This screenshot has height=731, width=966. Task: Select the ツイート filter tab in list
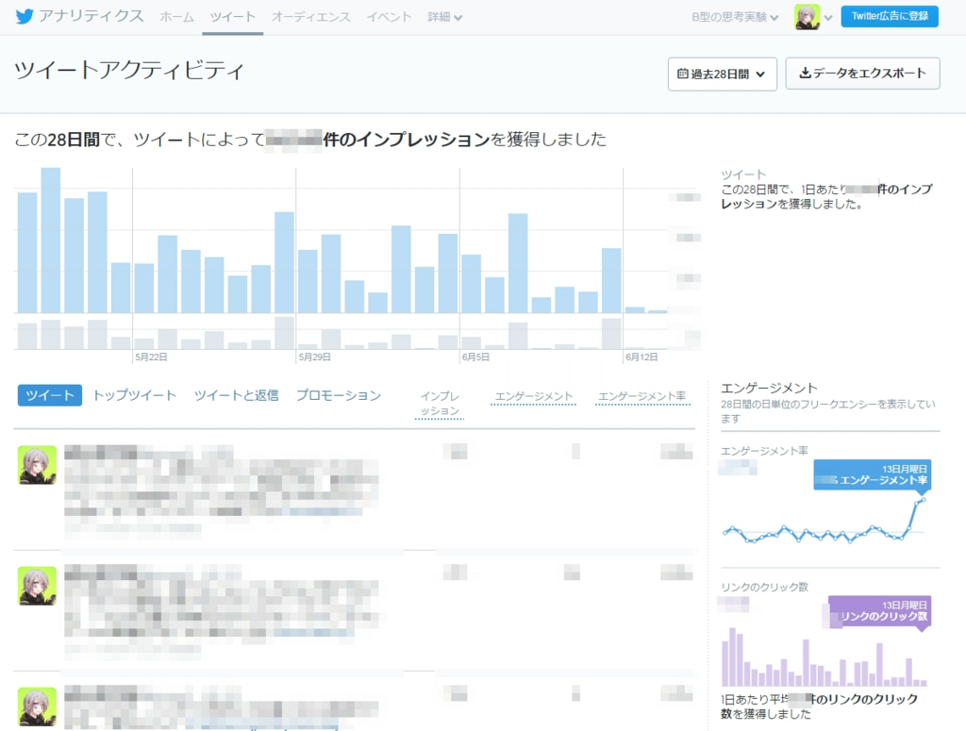(x=50, y=395)
